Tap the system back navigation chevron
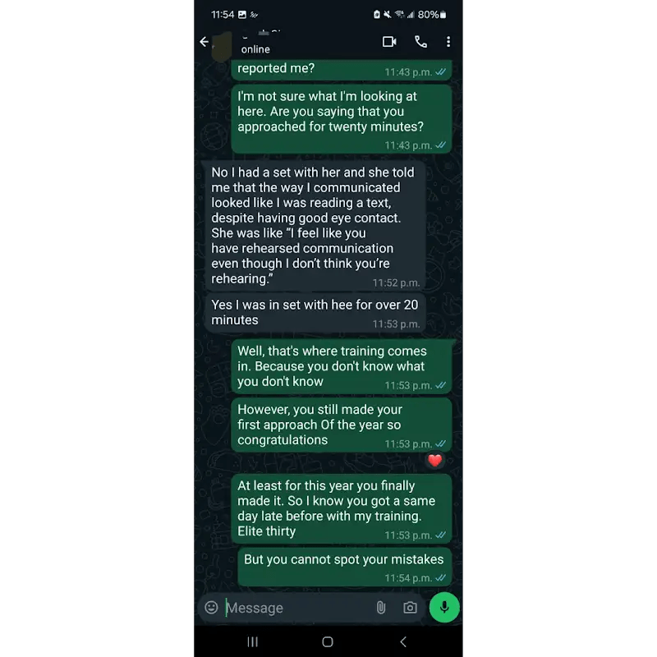This screenshot has width=657, height=657. point(403,641)
